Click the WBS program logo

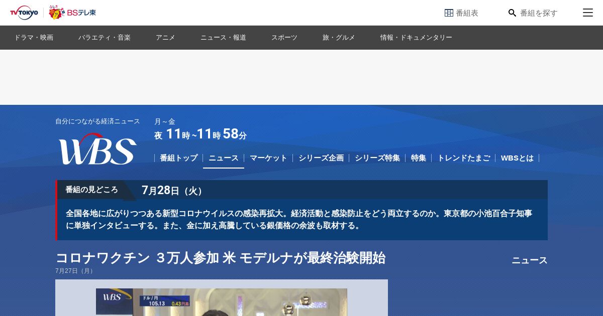[97, 149]
